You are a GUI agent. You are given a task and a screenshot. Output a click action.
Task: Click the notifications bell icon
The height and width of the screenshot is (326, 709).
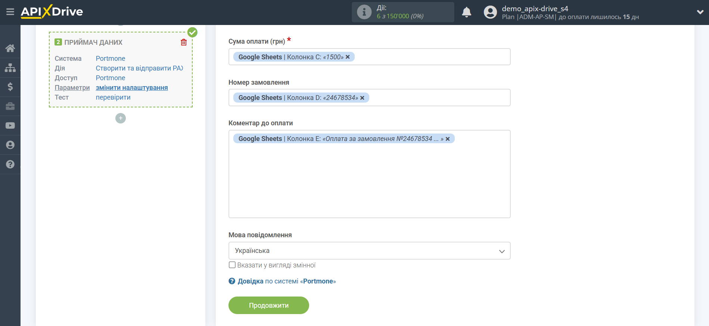tap(466, 12)
